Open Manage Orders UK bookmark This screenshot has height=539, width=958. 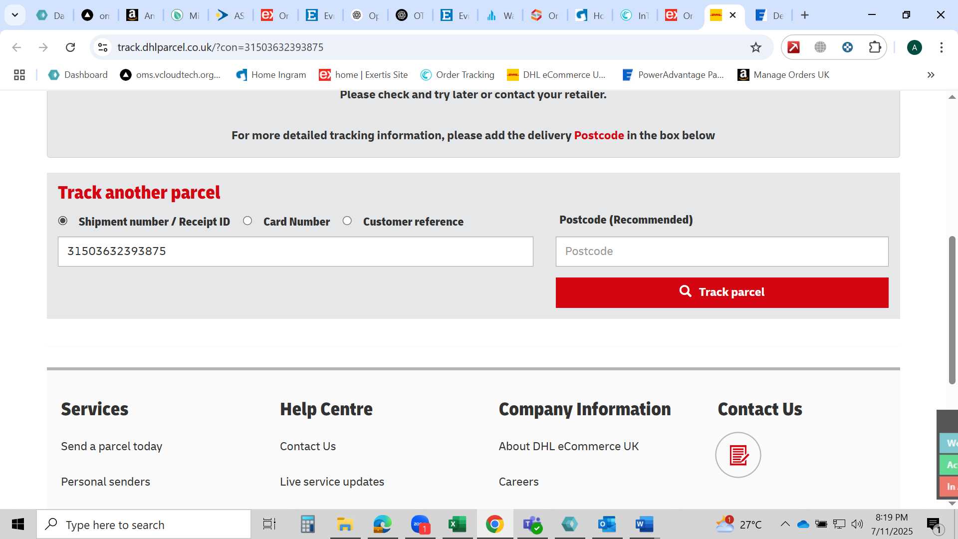click(783, 75)
